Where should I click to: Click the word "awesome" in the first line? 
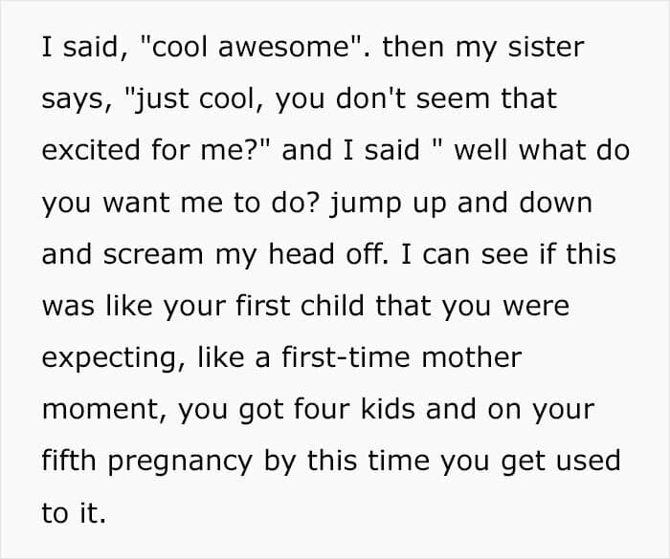284,47
